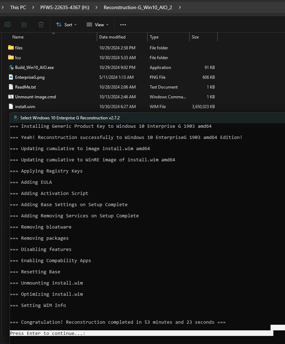Click the Congratulation! Reconstruction completed line
Viewport: 285px width, 344px height.
118,322
